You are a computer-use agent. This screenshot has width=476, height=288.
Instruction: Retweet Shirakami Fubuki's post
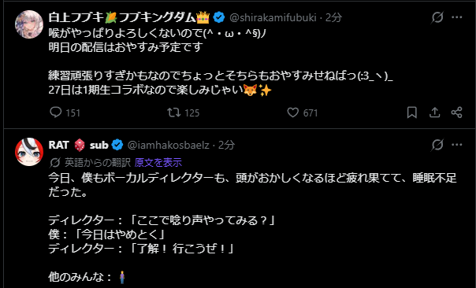pyautogui.click(x=174, y=113)
